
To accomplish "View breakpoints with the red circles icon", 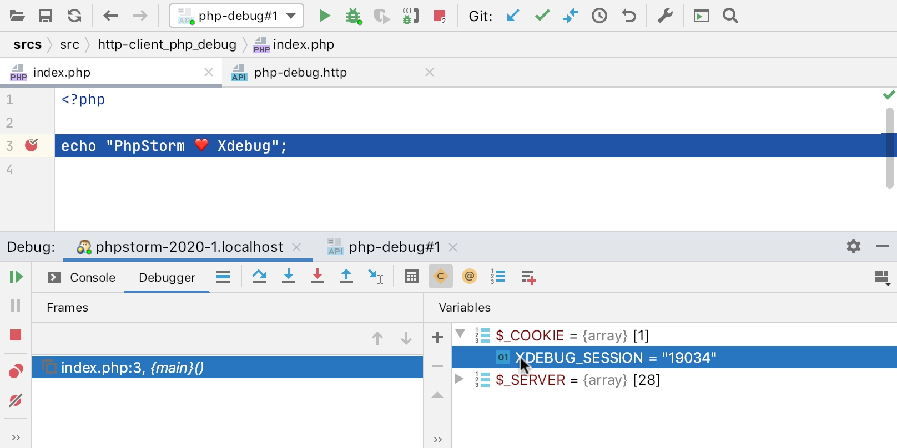I will pyautogui.click(x=16, y=371).
